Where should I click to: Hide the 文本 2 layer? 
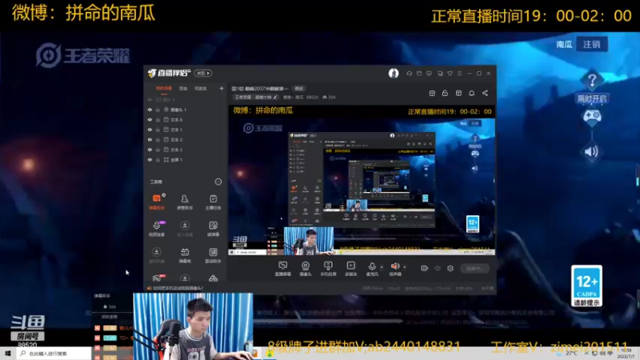150,139
